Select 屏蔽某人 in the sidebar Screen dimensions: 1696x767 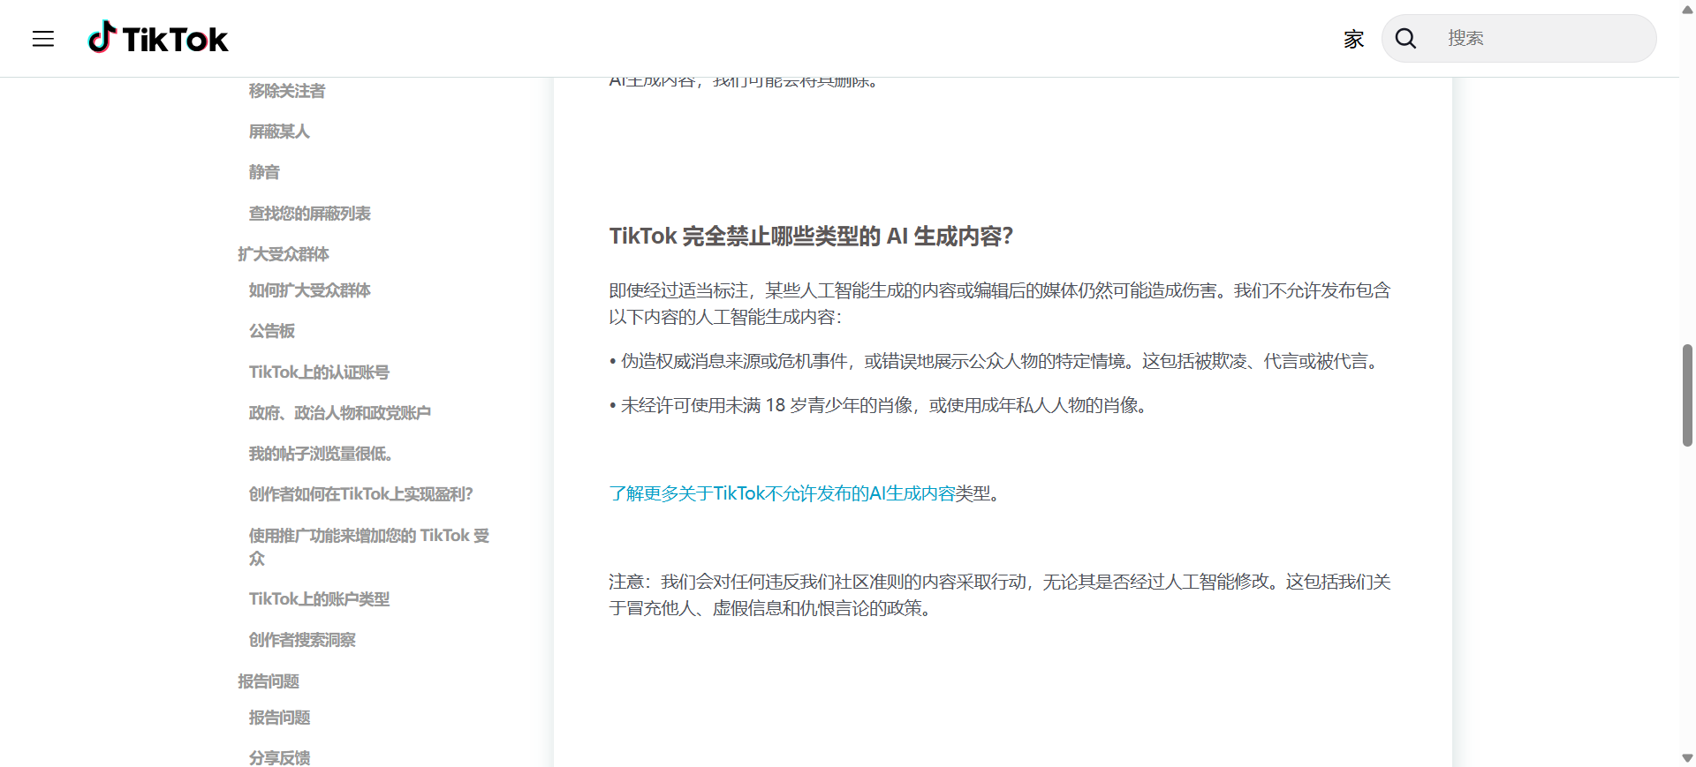pyautogui.click(x=279, y=132)
